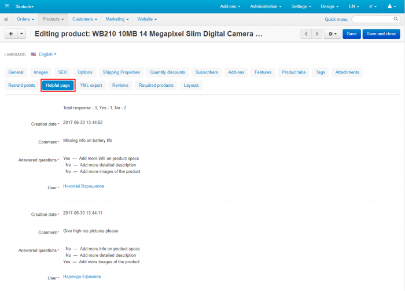Click the search magnifier icon
Viewport: 405px width, 291px height.
coord(396,19)
